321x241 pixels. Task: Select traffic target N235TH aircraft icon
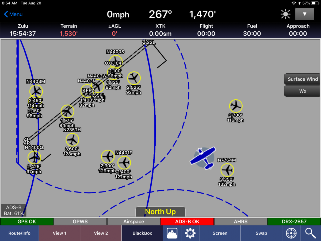(72, 140)
